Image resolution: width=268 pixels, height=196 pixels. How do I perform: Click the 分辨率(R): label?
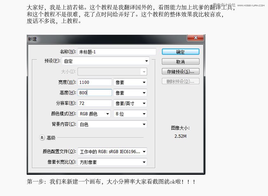coord(66,103)
